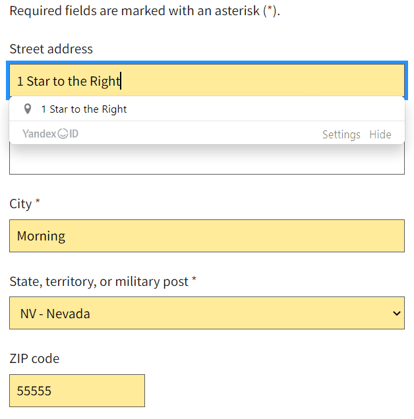
Task: Click the City label
Action: (x=20, y=204)
